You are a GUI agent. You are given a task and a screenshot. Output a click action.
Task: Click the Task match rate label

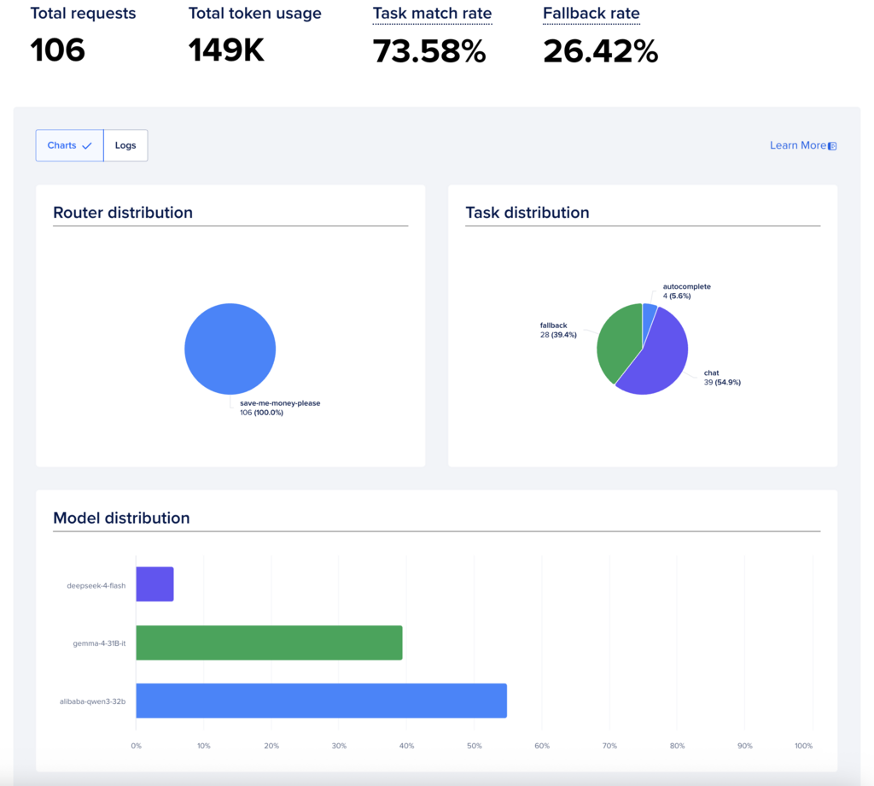(432, 14)
